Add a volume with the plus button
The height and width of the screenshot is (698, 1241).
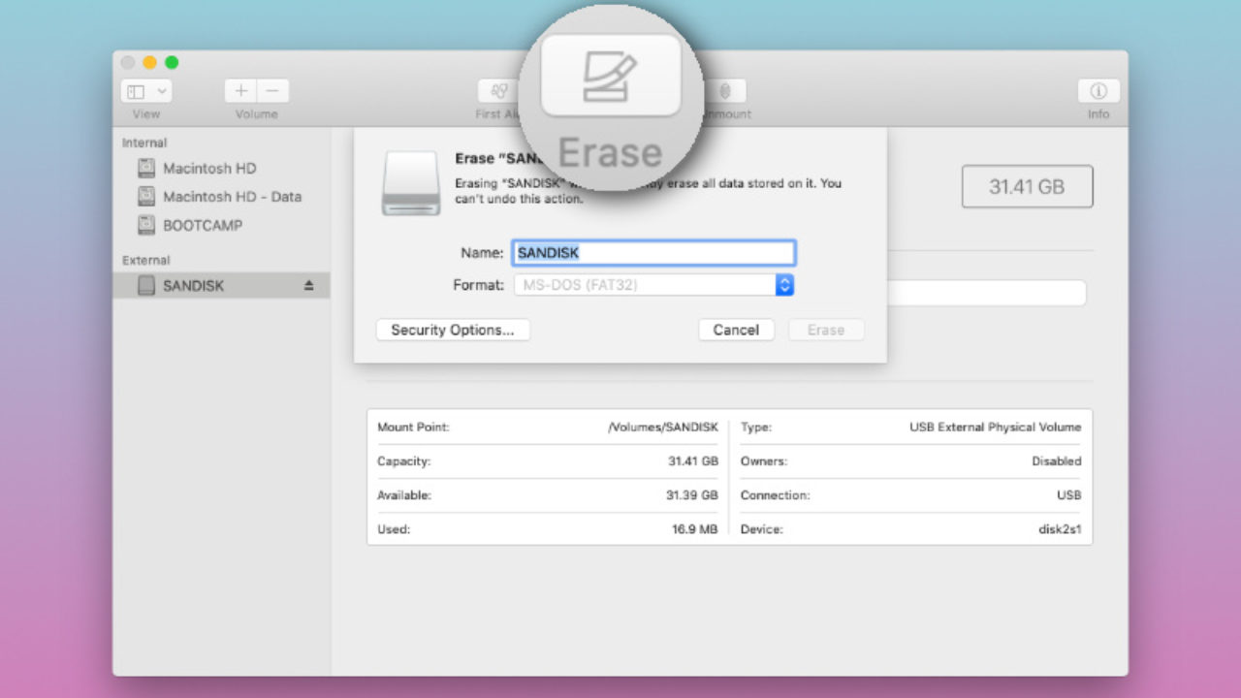pyautogui.click(x=240, y=91)
